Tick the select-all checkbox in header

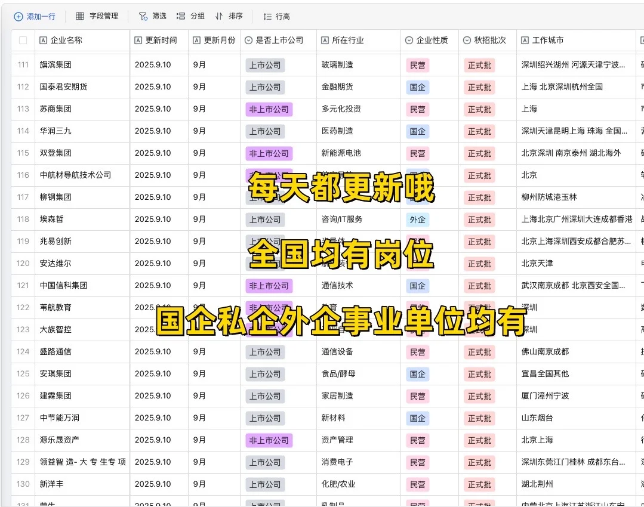23,40
